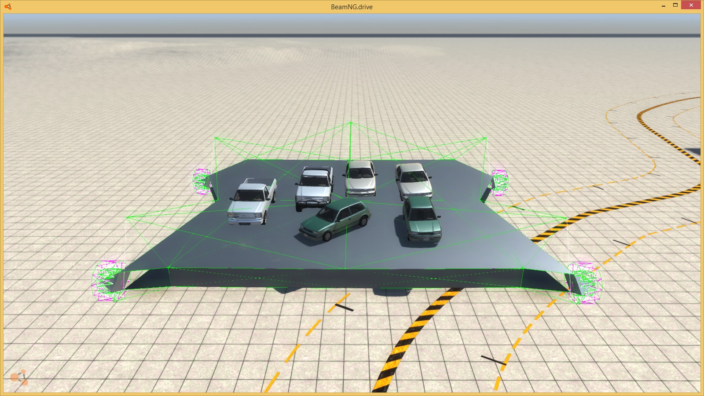Maximize the BeamNG.drive window

coord(675,5)
